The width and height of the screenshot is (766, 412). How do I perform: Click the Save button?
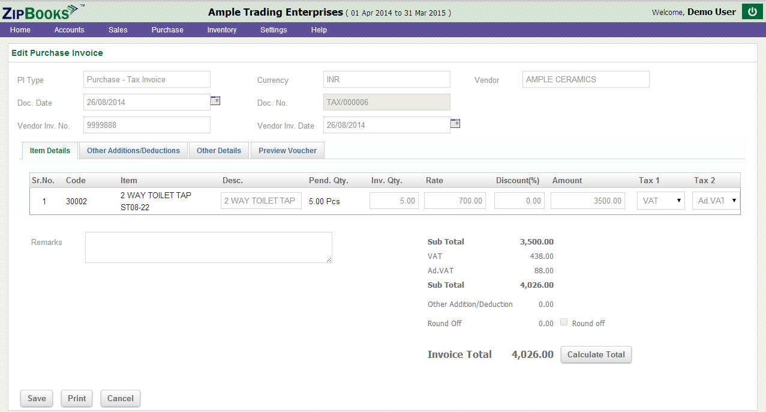coord(37,398)
